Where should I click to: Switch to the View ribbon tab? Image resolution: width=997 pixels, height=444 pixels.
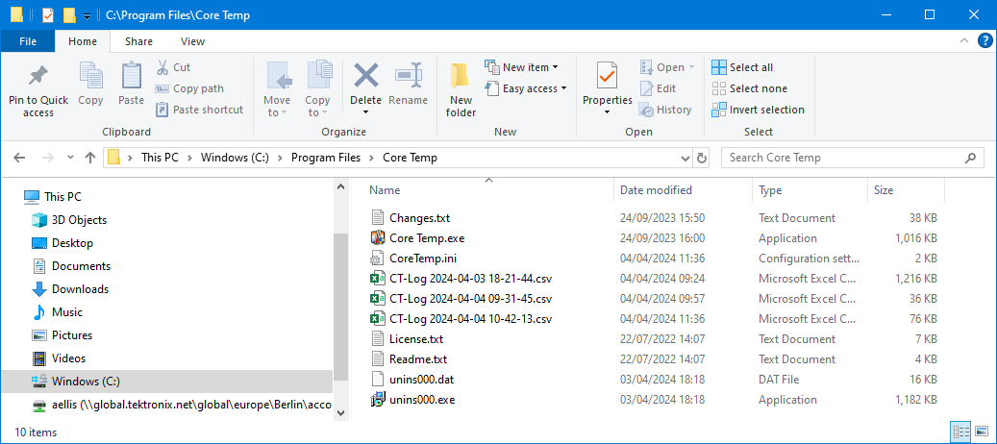(192, 41)
